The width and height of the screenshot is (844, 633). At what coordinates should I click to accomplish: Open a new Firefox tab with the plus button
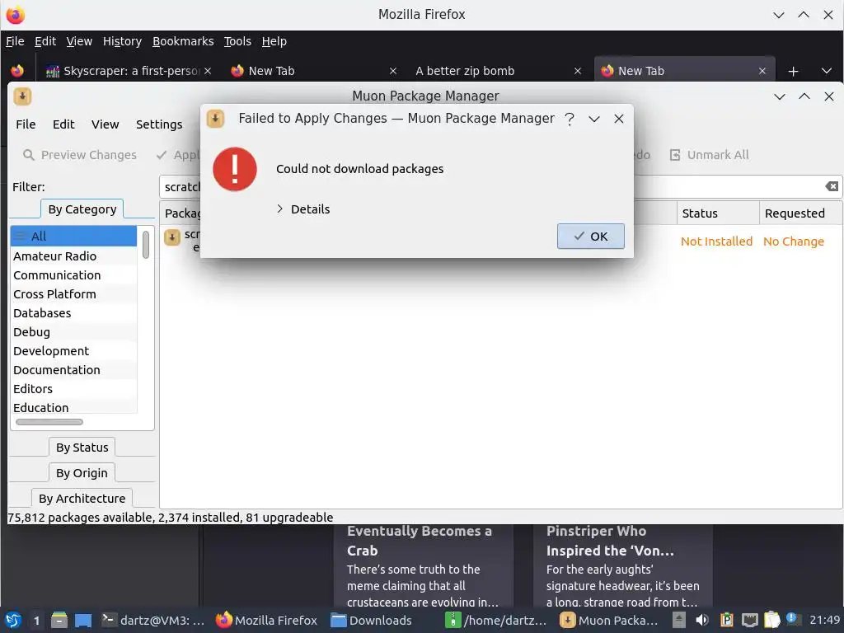click(793, 71)
